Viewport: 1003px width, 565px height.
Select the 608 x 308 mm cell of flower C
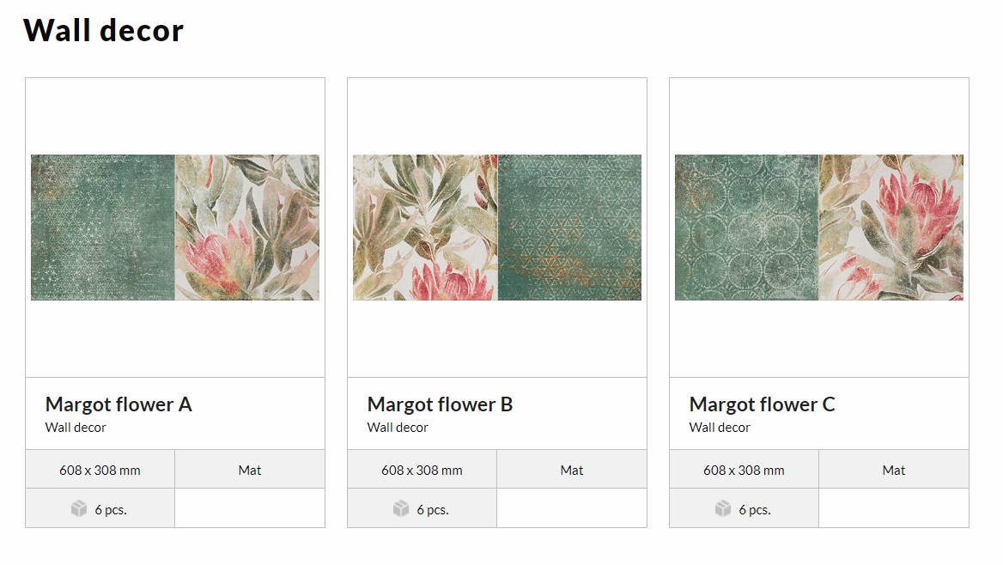click(x=744, y=470)
